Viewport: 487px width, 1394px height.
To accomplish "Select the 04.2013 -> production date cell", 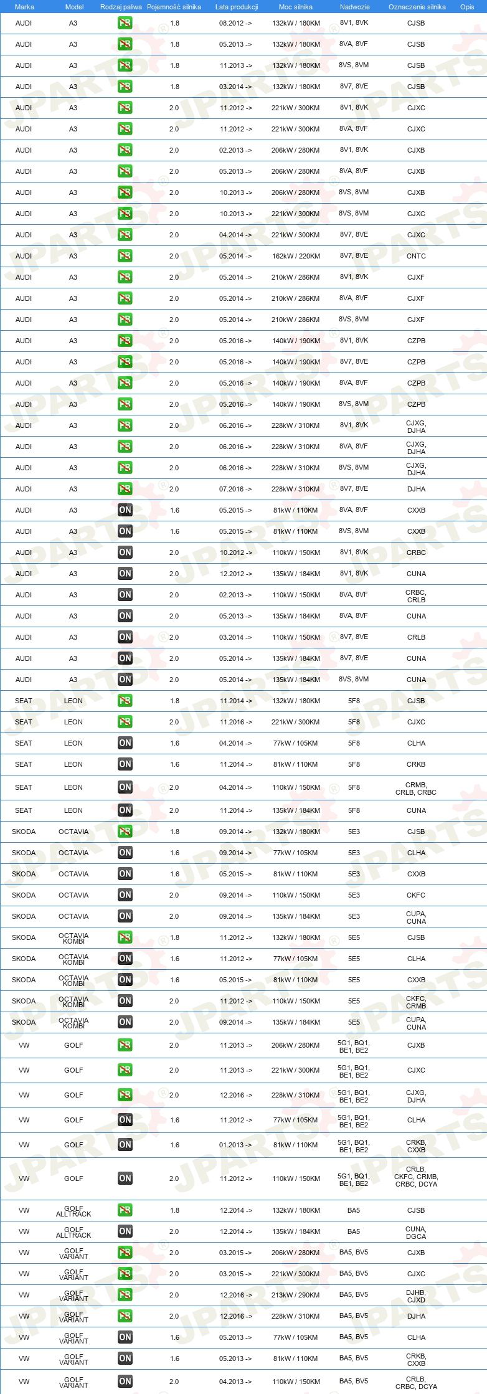I will [x=235, y=1382].
